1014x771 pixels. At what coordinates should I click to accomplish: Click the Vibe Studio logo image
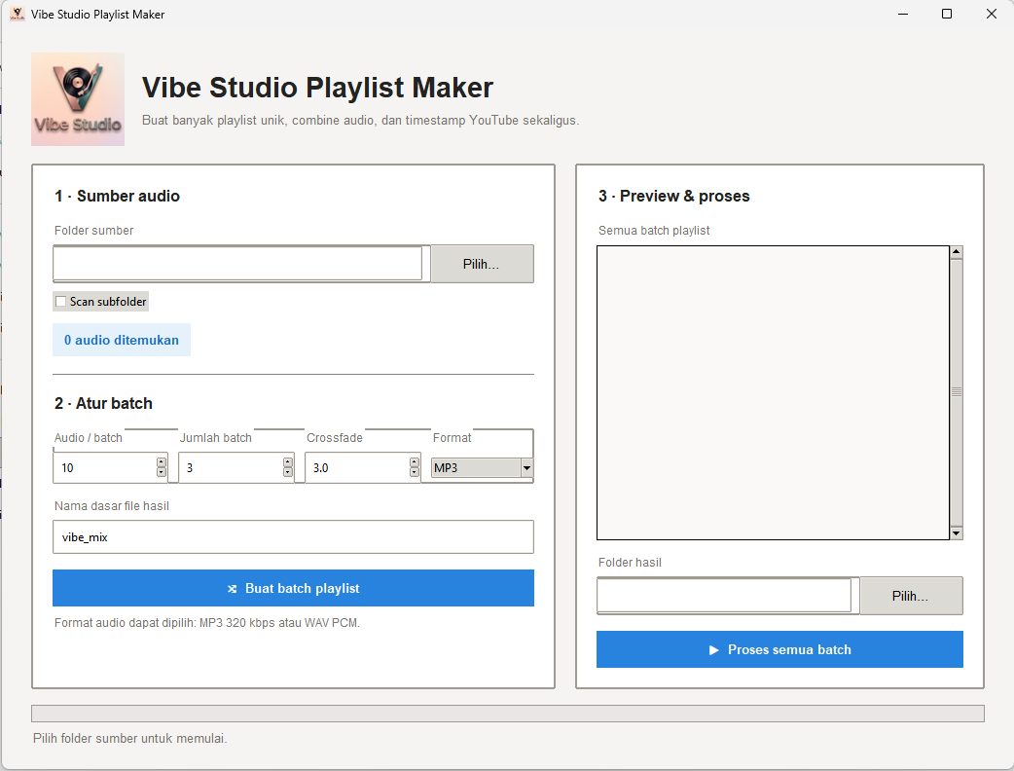click(78, 99)
